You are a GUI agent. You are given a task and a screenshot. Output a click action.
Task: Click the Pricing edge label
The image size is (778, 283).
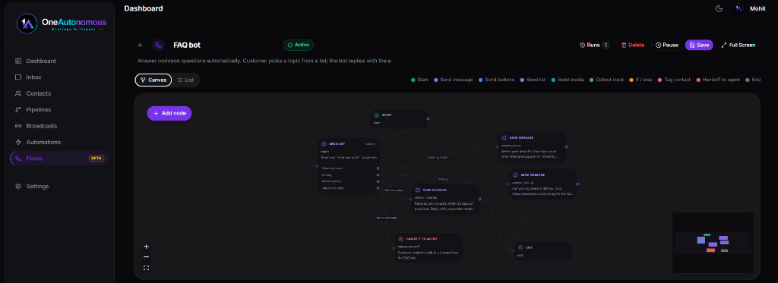[443, 179]
